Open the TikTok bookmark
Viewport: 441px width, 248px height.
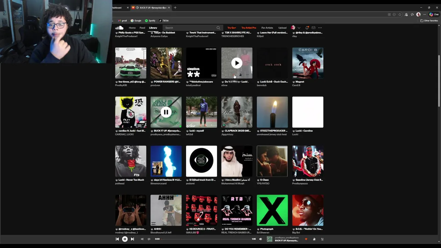[164, 21]
